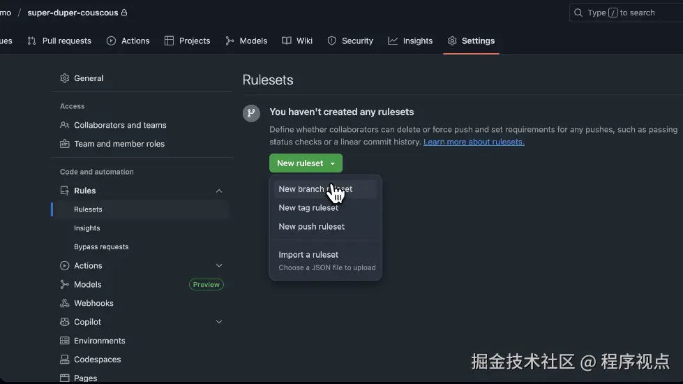The height and width of the screenshot is (384, 683).
Task: Click the New ruleset dropdown button
Action: click(x=306, y=163)
